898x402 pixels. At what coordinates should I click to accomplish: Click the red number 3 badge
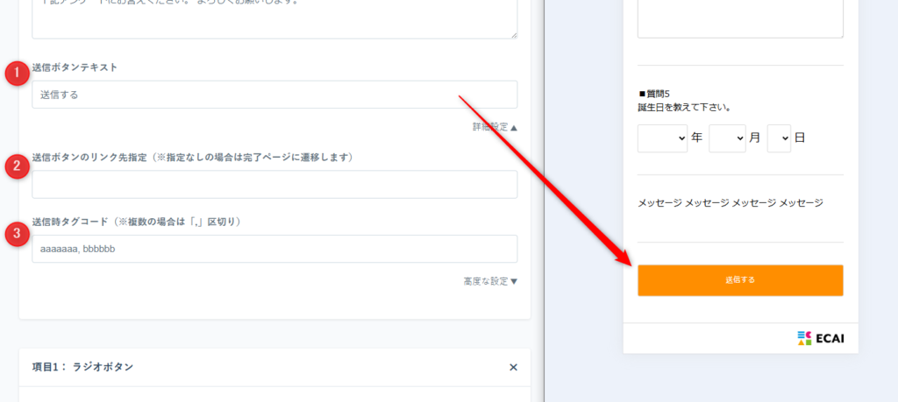click(x=18, y=234)
